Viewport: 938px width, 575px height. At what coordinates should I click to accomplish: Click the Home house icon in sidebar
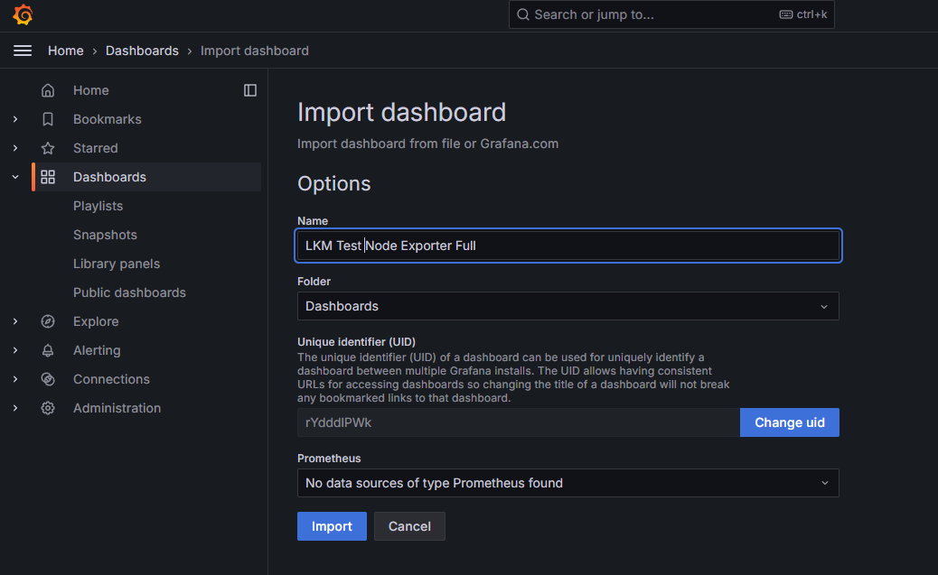(x=48, y=90)
